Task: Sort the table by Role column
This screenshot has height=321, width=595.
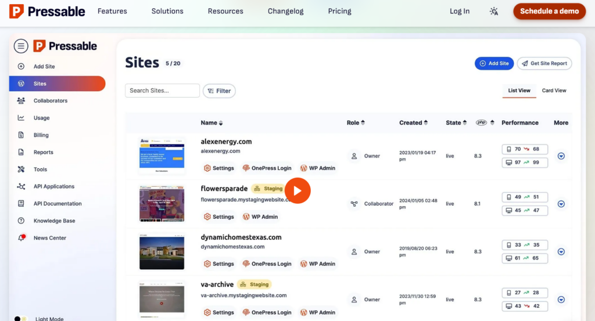Action: click(356, 123)
